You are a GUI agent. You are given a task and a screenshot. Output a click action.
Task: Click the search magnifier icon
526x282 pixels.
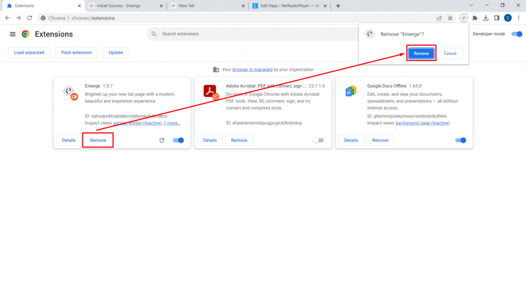coord(154,34)
